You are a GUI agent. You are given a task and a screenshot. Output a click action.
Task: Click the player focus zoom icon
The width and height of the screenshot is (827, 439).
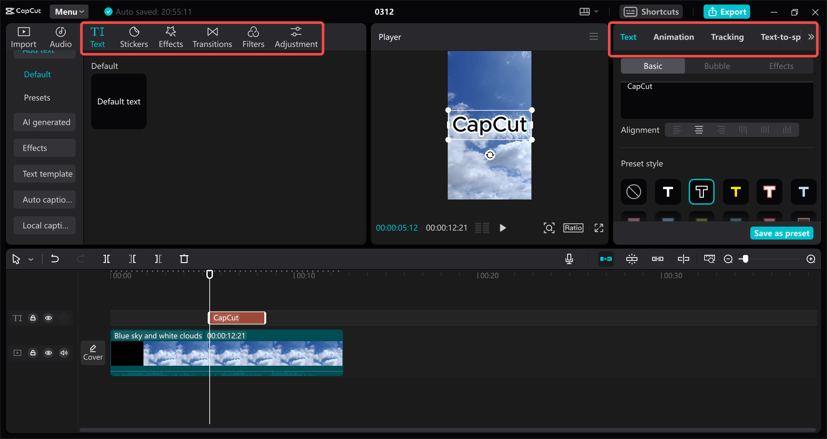tap(549, 228)
